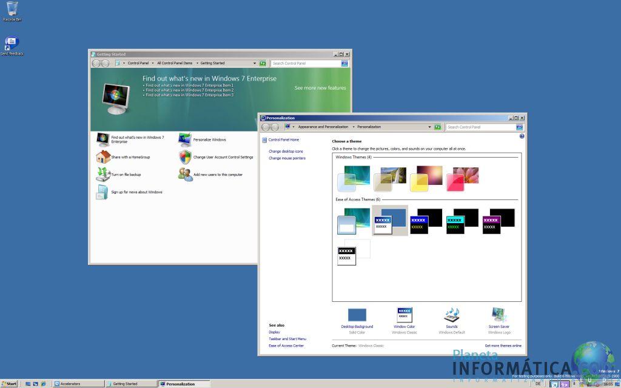Open the Desktop Background setting
The image size is (621, 388).
pos(357,321)
